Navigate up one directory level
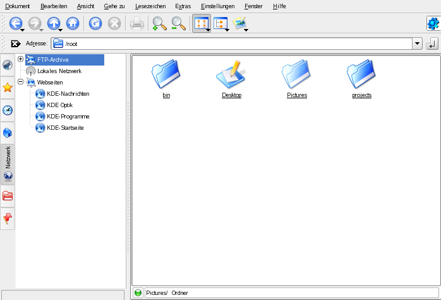Viewport: 441px width, 300px height. point(54,24)
